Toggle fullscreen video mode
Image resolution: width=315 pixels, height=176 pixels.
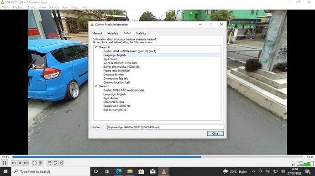[35, 163]
